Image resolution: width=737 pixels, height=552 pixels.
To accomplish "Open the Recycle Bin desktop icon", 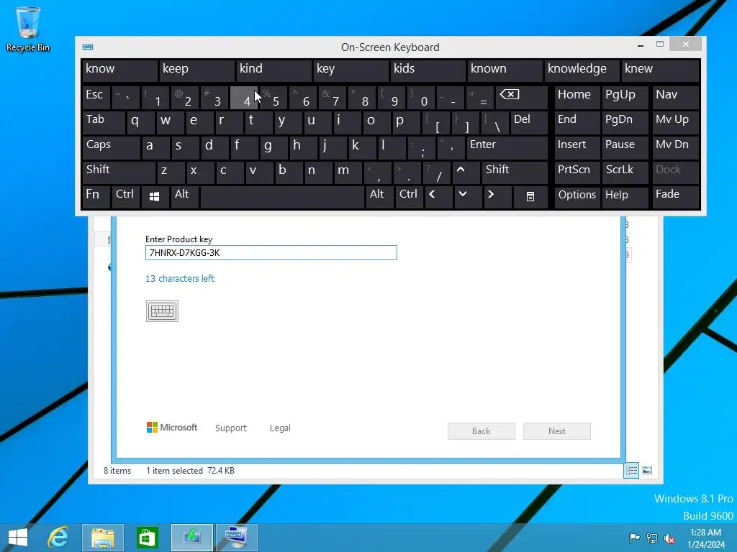I will coord(28,29).
